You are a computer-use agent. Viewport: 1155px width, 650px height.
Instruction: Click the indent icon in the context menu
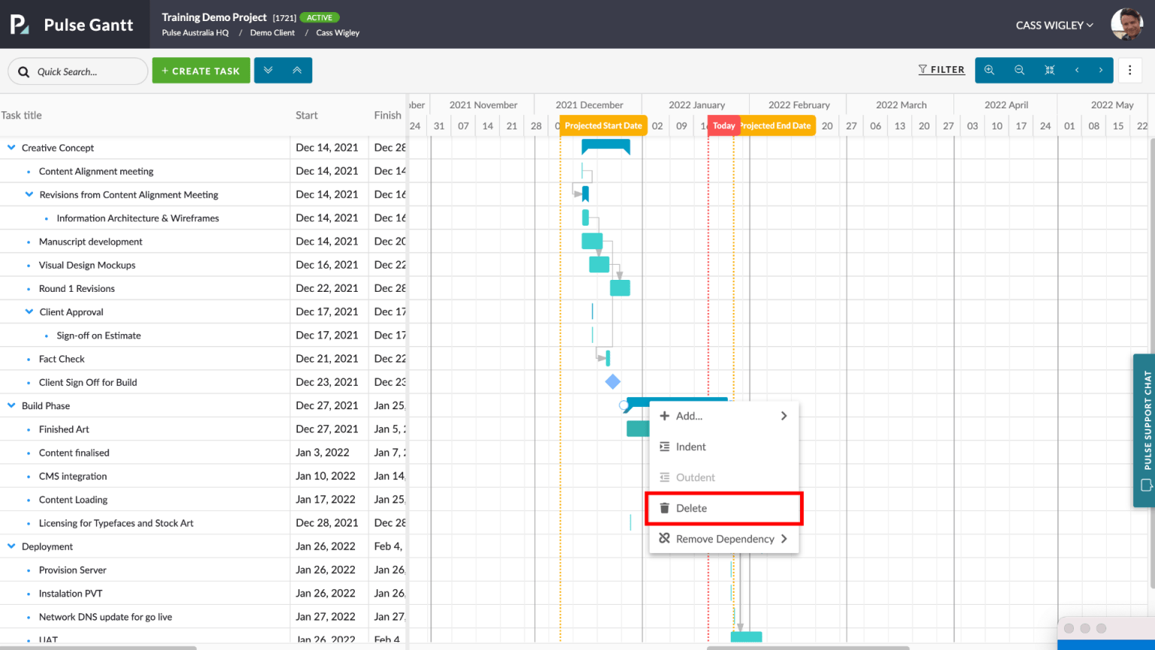tap(665, 446)
